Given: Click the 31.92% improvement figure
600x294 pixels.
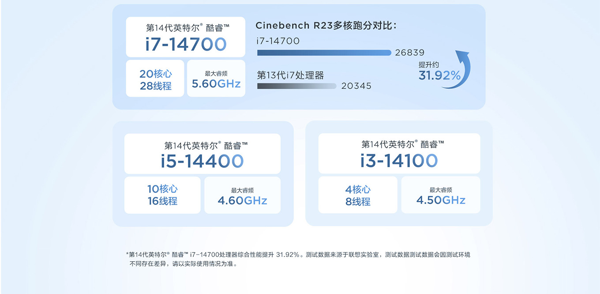Looking at the screenshot, I should [x=439, y=76].
